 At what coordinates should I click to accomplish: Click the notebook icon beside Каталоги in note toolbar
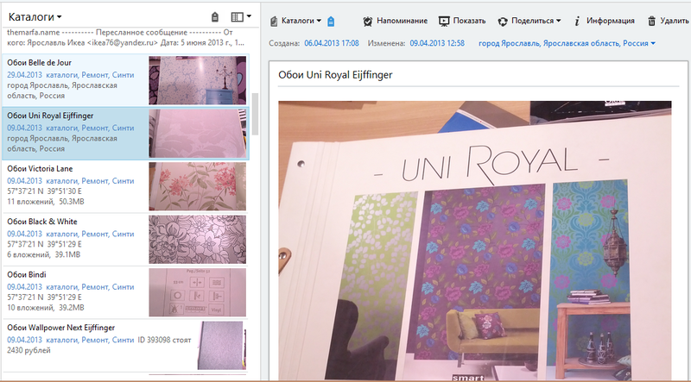click(274, 21)
